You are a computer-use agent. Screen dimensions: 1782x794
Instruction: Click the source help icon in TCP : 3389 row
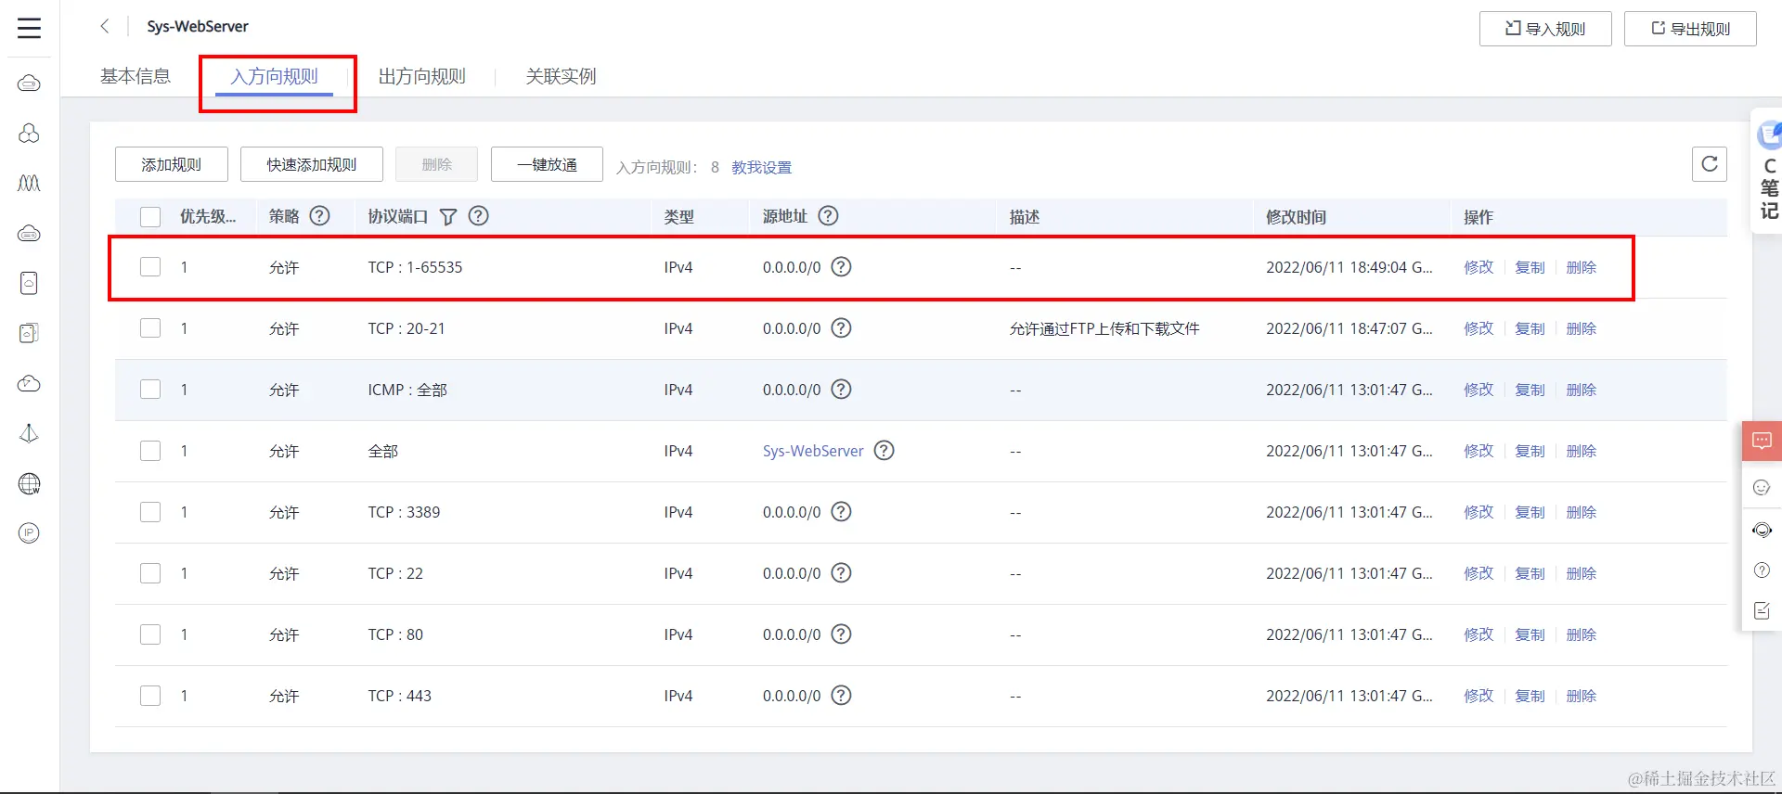point(841,512)
